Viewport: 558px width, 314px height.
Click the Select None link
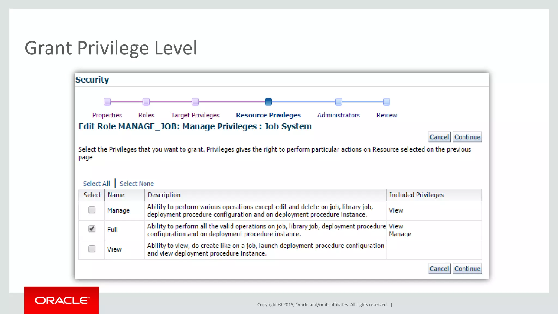[x=137, y=183]
